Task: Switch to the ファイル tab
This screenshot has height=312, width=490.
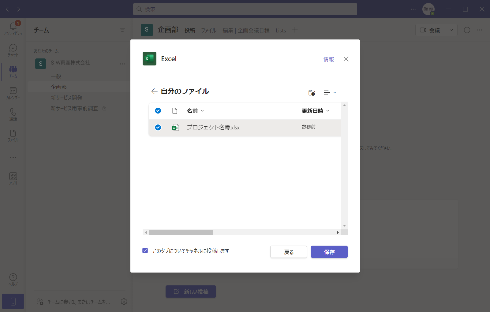Action: pos(209,30)
